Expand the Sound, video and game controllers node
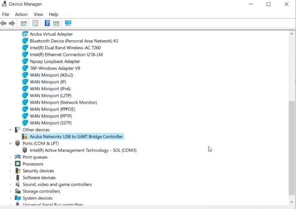This screenshot has width=296, height=209. [x=10, y=185]
